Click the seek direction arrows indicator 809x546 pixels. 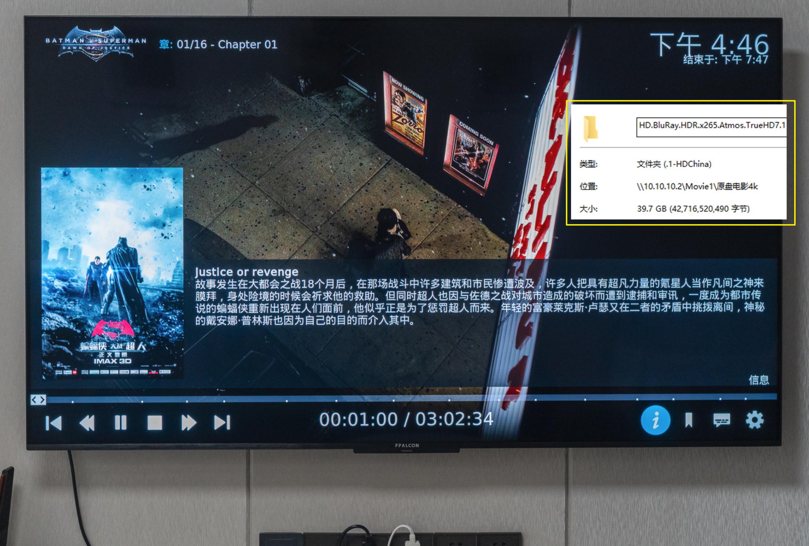coord(38,400)
